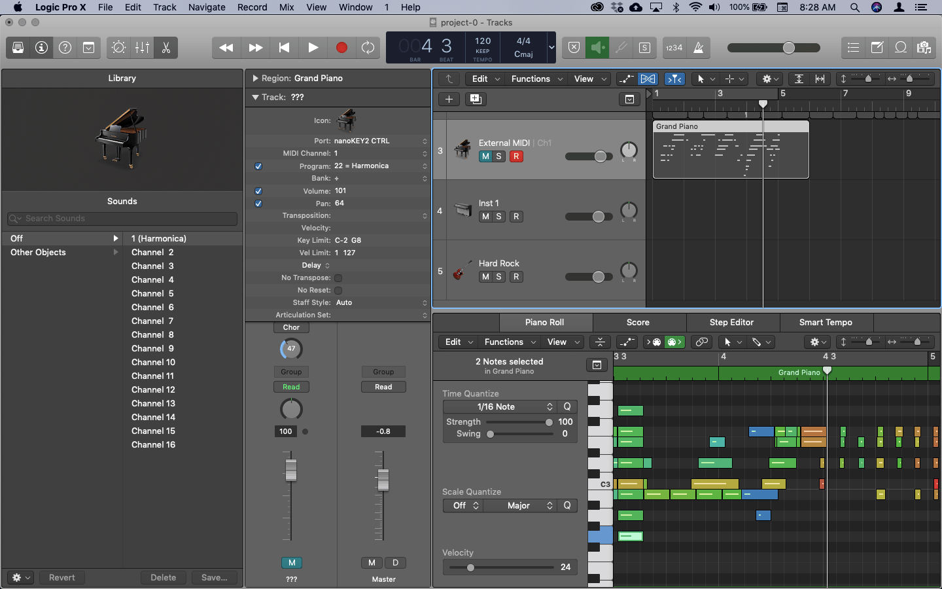Image resolution: width=942 pixels, height=589 pixels.
Task: Adjust the Velocity slider in the Piano Roll
Action: click(x=471, y=568)
